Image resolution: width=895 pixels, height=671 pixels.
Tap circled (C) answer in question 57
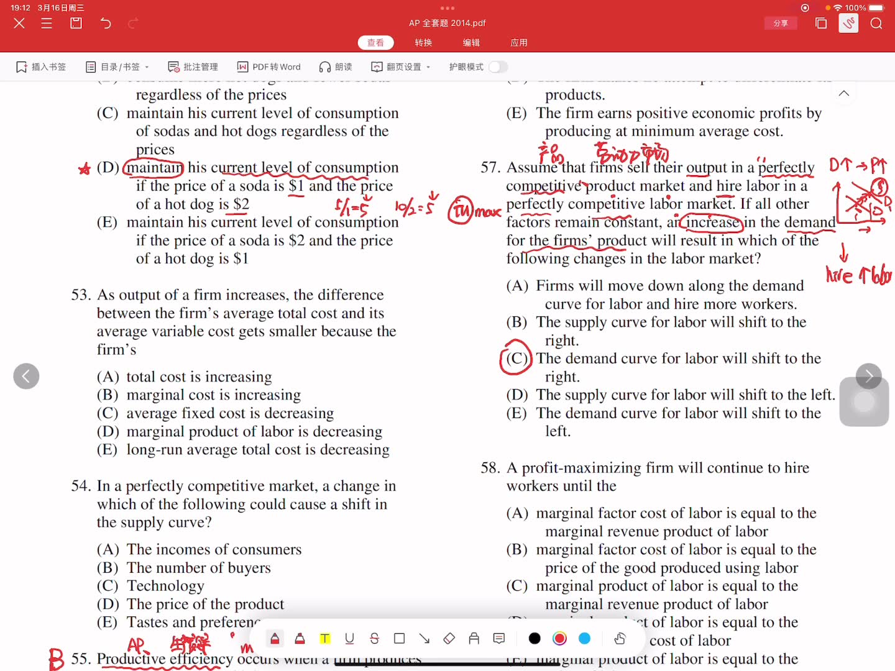516,358
